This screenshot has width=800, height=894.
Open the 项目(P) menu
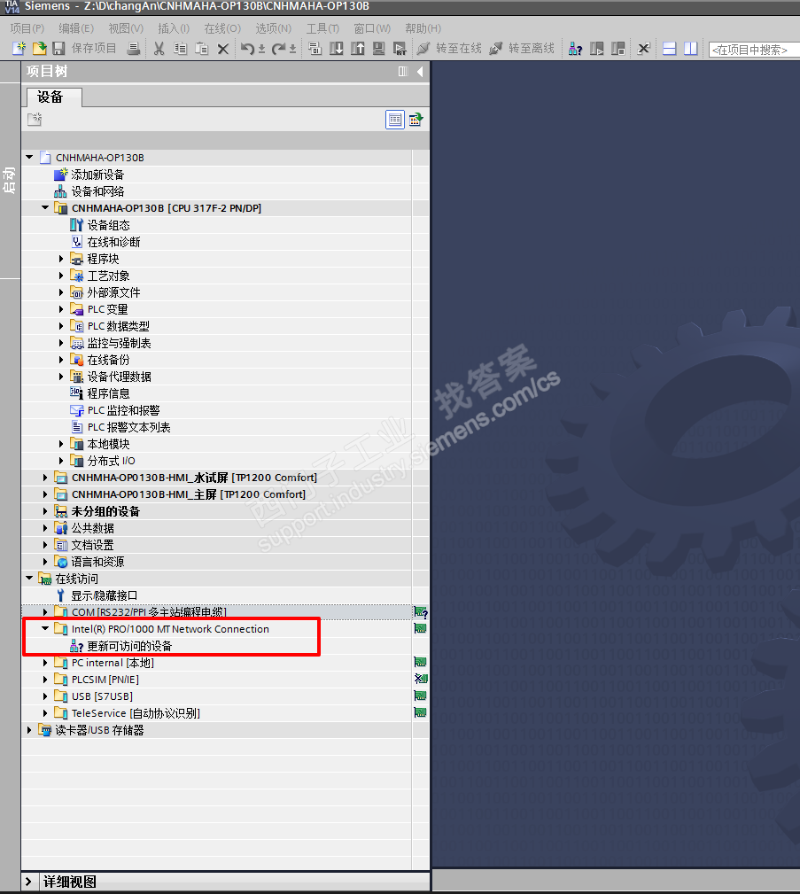(27, 28)
